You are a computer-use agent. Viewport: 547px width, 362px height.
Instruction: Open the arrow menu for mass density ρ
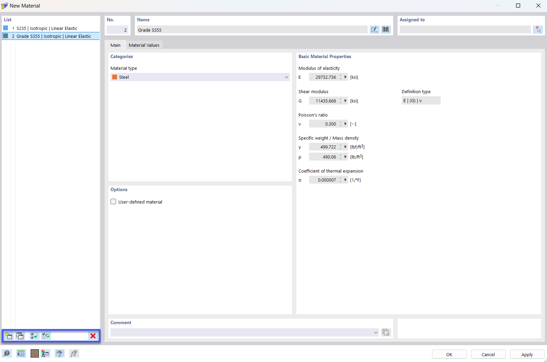coord(346,157)
